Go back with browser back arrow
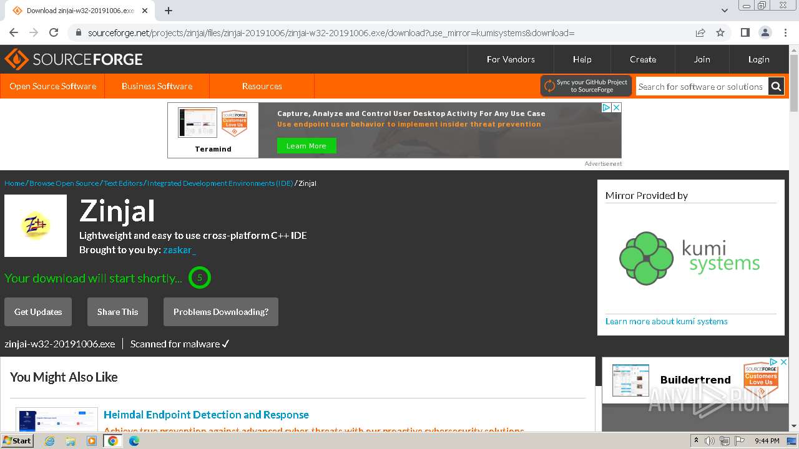 coord(14,32)
